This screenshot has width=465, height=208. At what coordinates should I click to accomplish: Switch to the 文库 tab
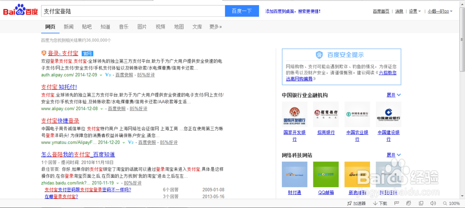(197, 27)
